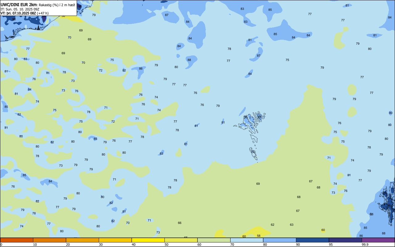Select the bright yellow 40–50 legend segment
This screenshot has width=395, height=247.
pos(148,240)
